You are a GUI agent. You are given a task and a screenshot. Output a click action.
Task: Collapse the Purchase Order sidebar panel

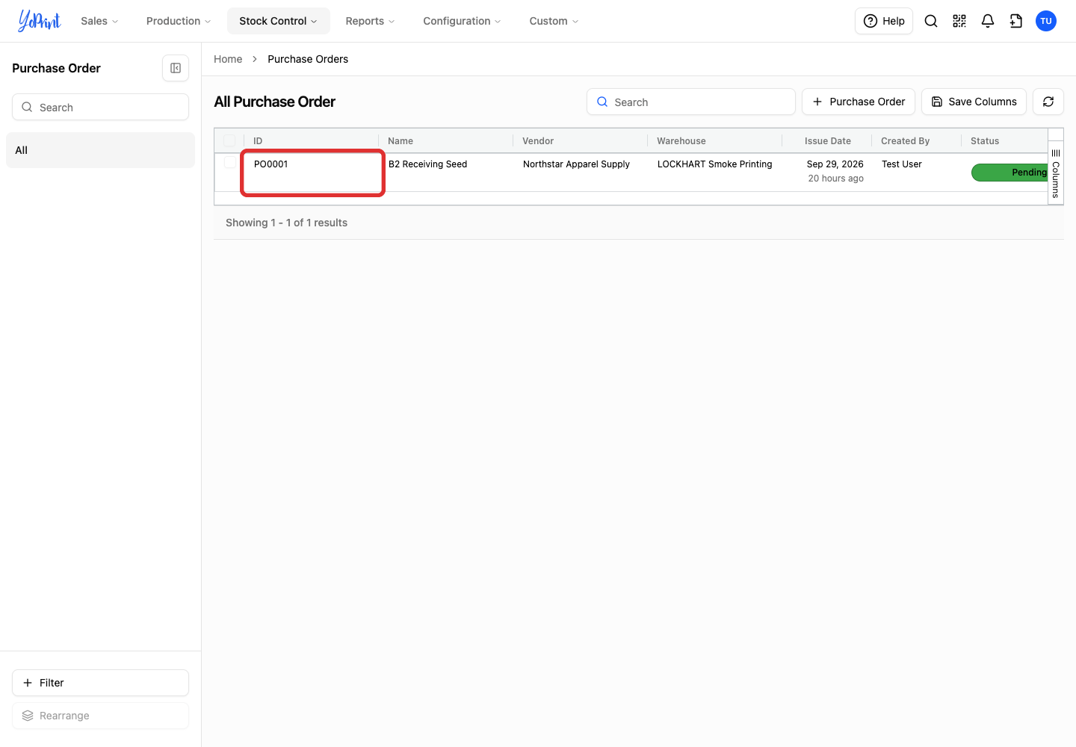click(x=176, y=68)
